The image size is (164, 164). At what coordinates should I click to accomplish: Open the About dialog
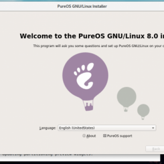click(x=89, y=136)
